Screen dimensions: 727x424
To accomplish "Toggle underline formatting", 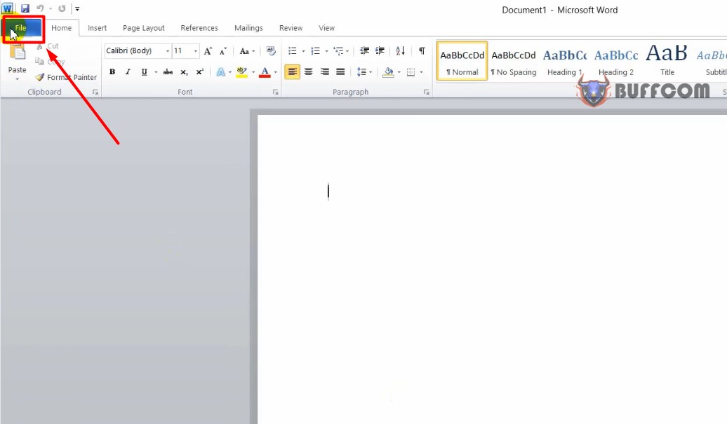I will 144,71.
